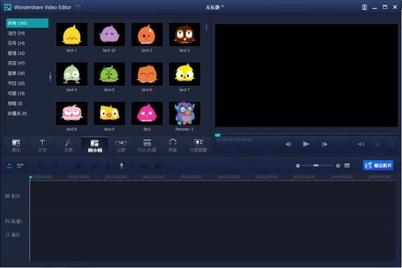402x268 pixels.
Task: Zoom out timeline with minus icon
Action: [298, 165]
